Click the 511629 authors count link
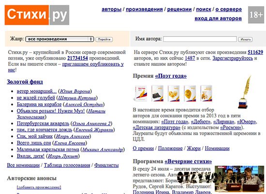 (255, 52)
